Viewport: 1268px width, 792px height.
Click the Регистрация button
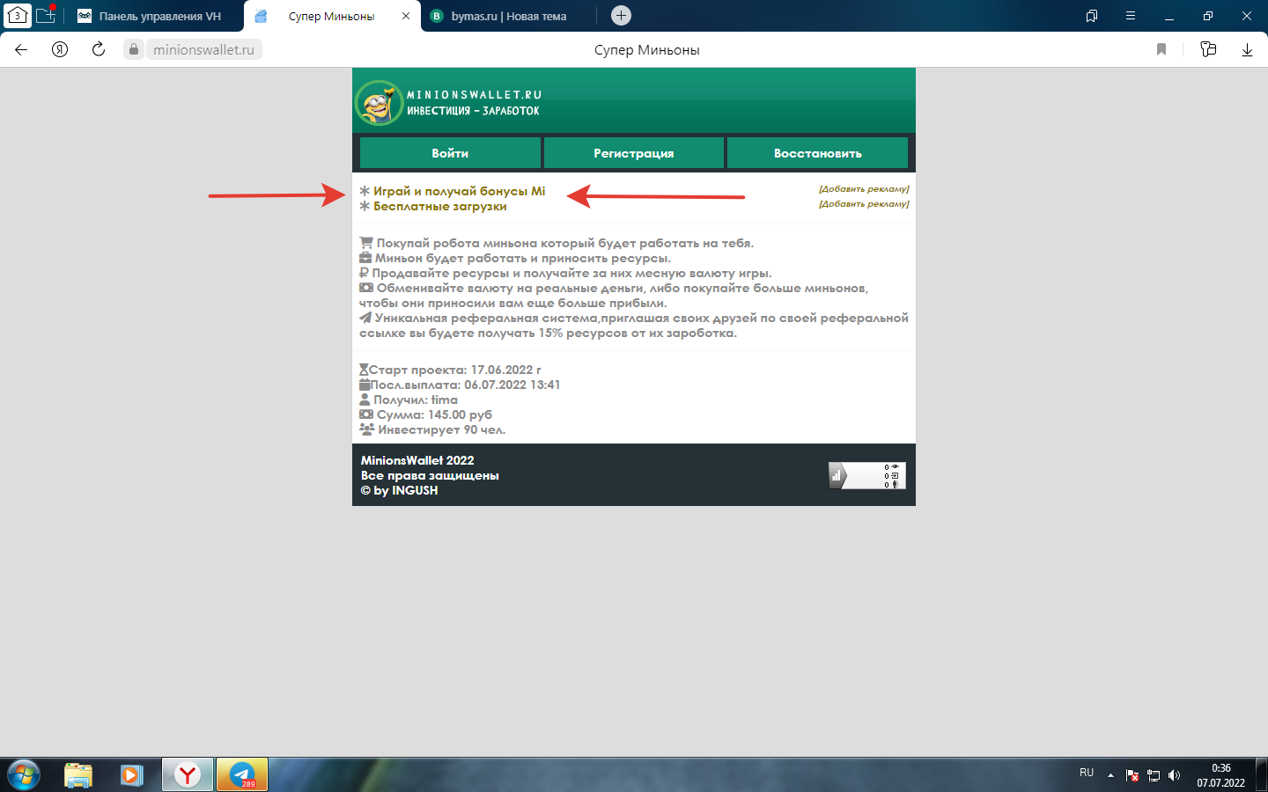click(x=634, y=153)
